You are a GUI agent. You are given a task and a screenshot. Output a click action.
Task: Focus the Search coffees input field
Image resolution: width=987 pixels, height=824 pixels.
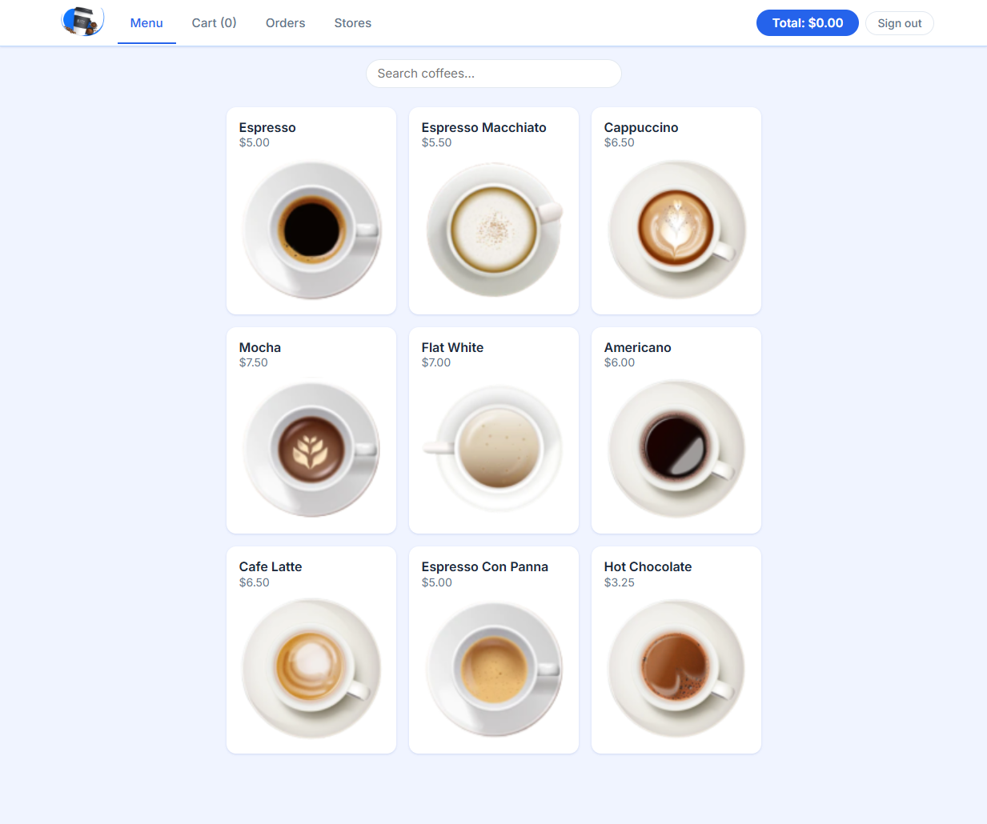coord(493,74)
